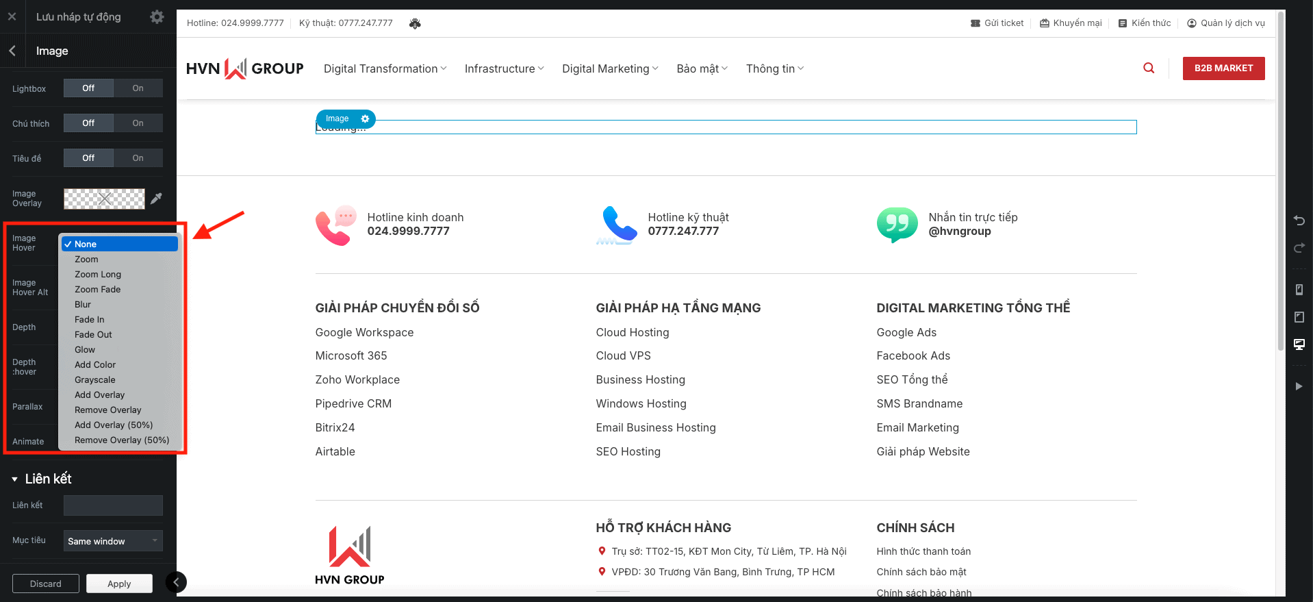Turn Chú thích On
This screenshot has height=602, width=1313.
138,123
